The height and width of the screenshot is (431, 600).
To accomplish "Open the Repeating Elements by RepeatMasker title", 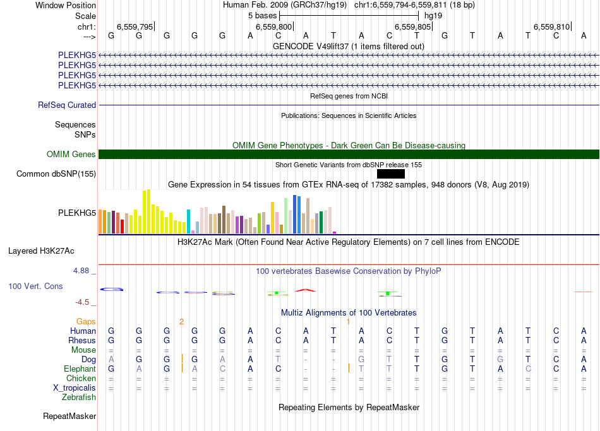I will [349, 408].
